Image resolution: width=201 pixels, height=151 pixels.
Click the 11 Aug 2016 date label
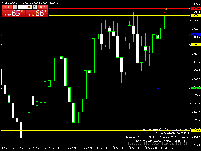point(7,148)
